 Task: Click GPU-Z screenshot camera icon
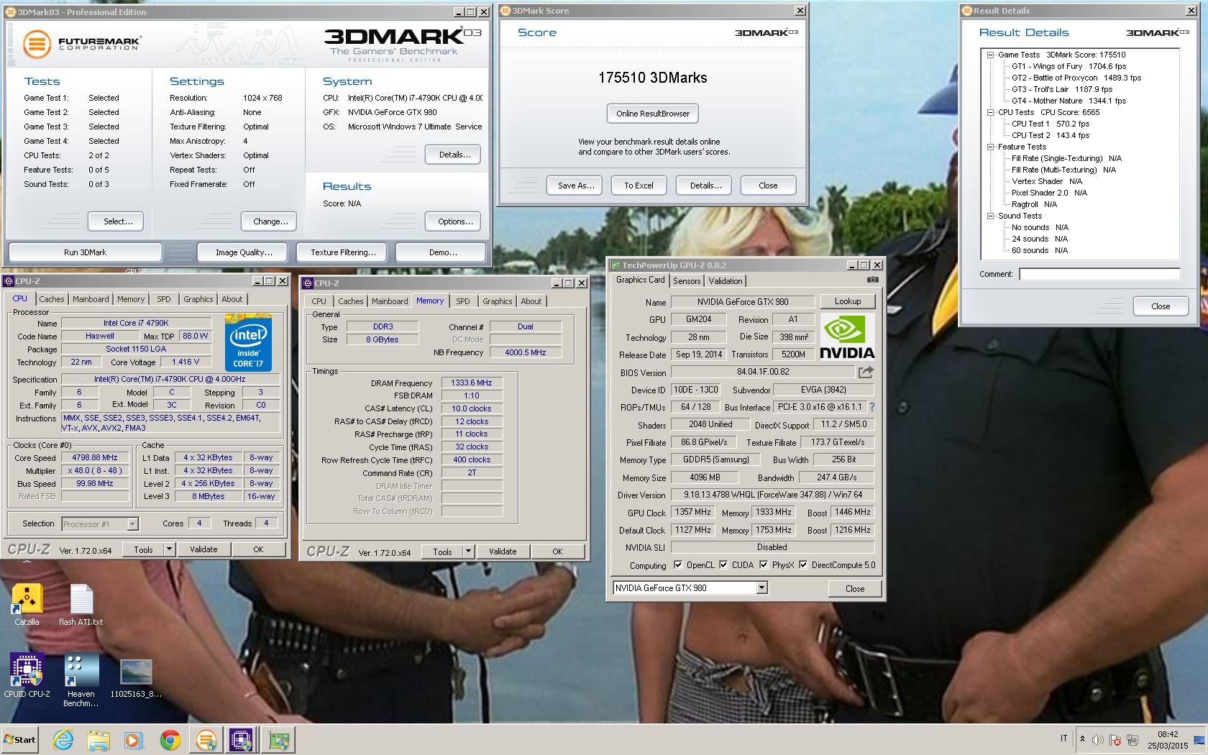tap(872, 280)
